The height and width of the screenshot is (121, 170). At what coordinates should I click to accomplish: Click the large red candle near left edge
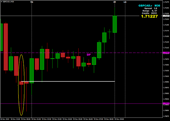6,47
